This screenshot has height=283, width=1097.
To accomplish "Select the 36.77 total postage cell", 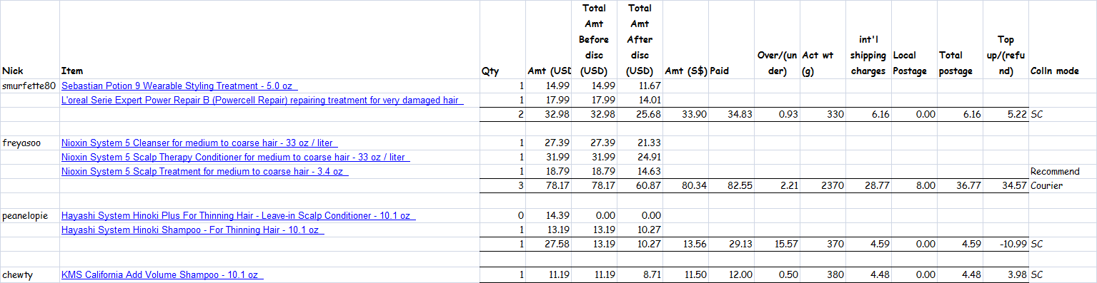I will pos(961,186).
